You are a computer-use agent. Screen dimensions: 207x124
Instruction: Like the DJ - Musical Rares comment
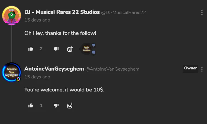coord(31,49)
